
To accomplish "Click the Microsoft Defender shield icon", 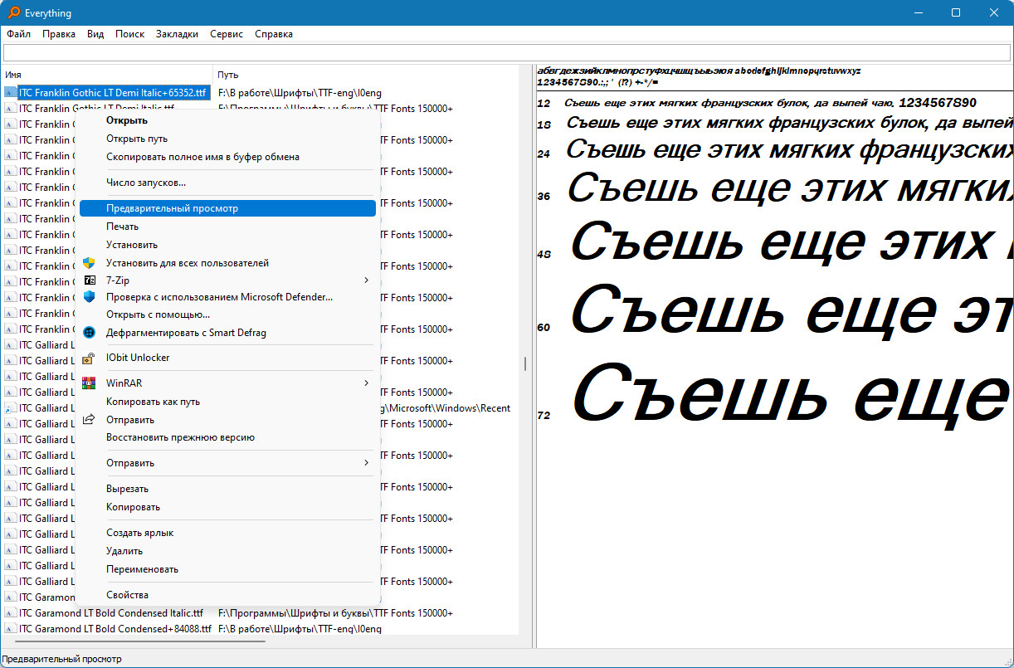I will click(90, 296).
